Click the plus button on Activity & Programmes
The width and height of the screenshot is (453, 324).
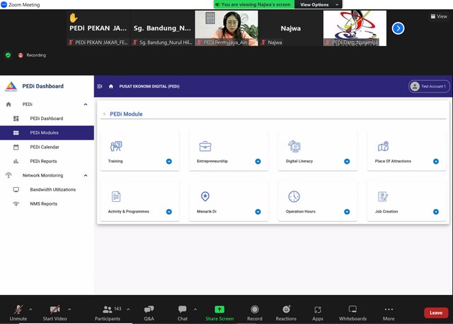(169, 212)
